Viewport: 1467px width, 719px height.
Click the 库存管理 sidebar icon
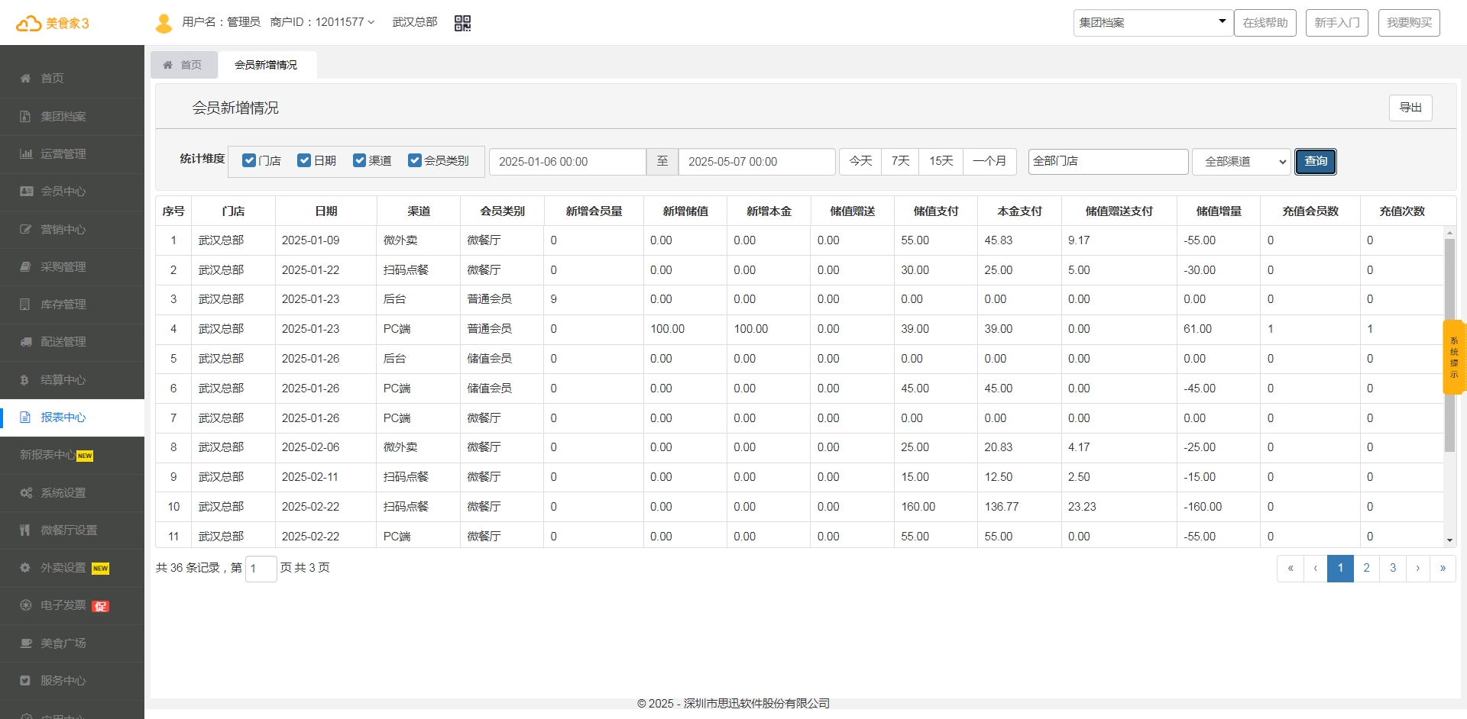tap(25, 305)
